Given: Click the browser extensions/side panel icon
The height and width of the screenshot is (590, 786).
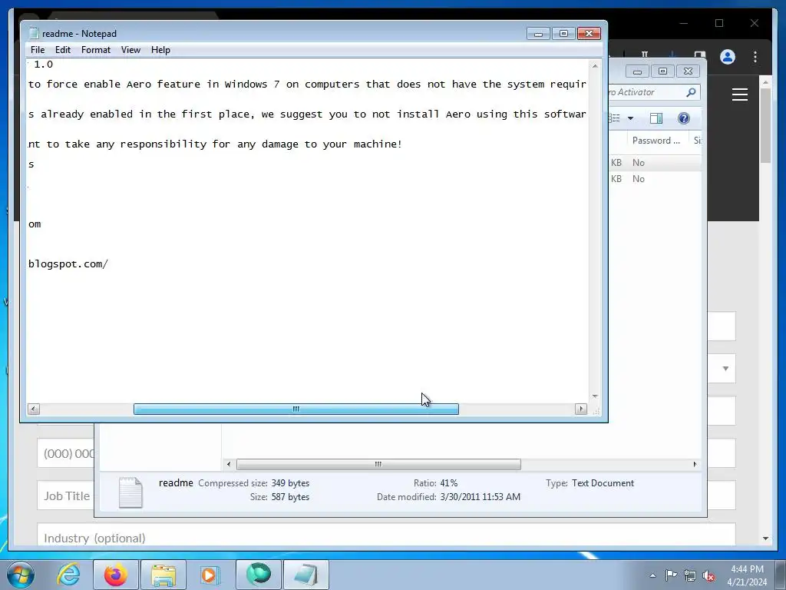Looking at the screenshot, I should 700,55.
